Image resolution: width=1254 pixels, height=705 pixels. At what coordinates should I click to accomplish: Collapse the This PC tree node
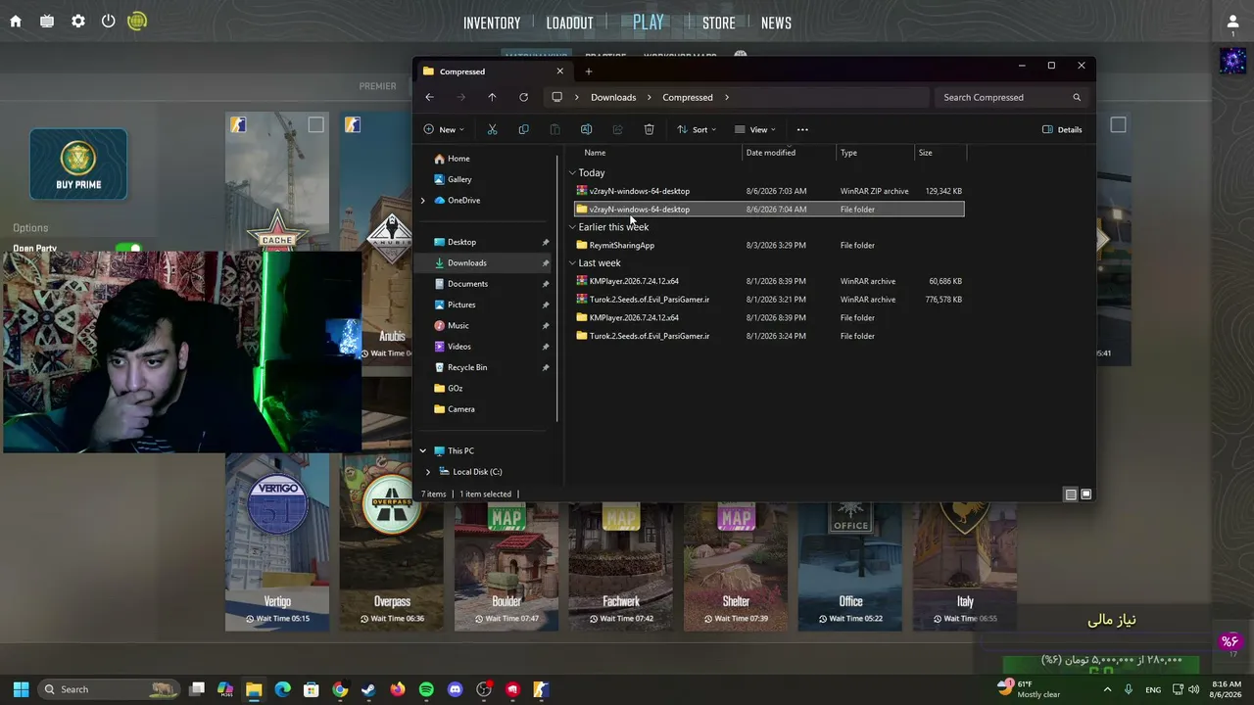(x=423, y=451)
